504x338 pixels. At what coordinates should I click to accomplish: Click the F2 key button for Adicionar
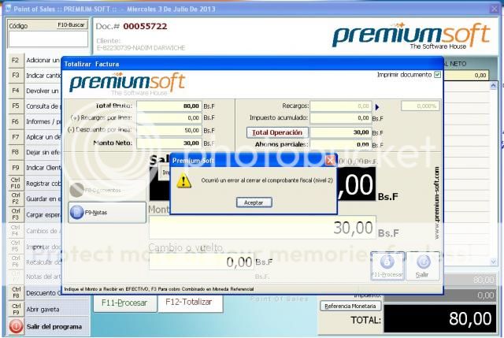pos(16,60)
